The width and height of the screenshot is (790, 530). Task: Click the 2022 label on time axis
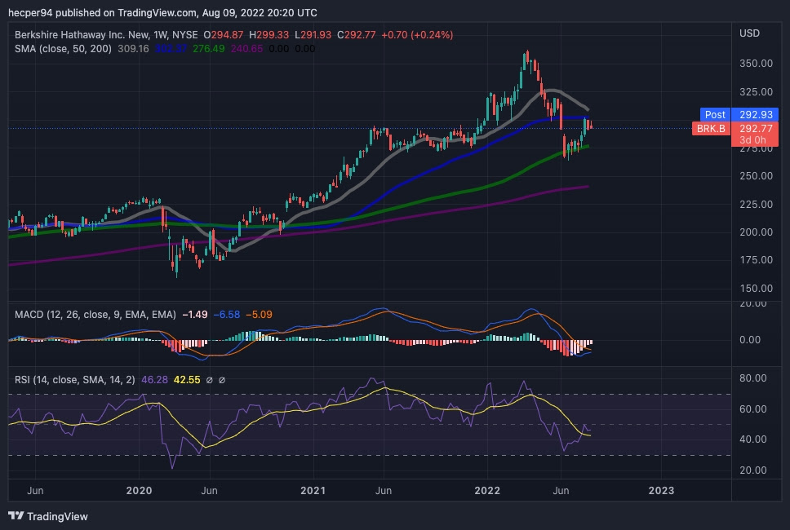487,490
